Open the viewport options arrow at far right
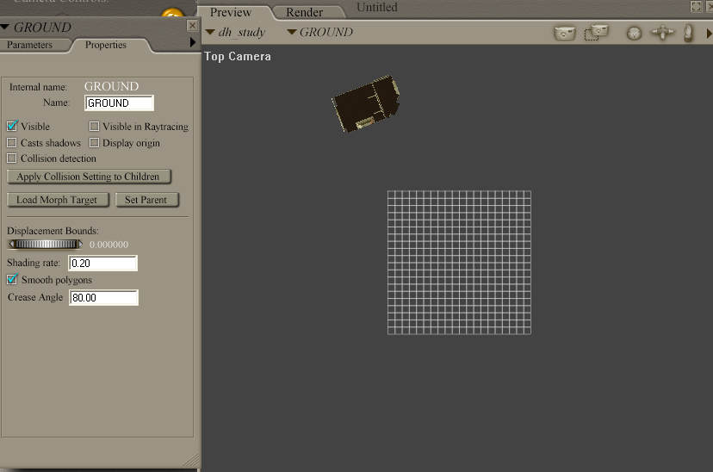The height and width of the screenshot is (472, 713). [709, 34]
